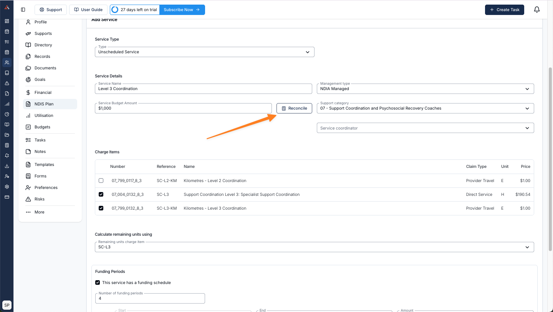Open Remaining units charge item dropdown

(x=315, y=247)
